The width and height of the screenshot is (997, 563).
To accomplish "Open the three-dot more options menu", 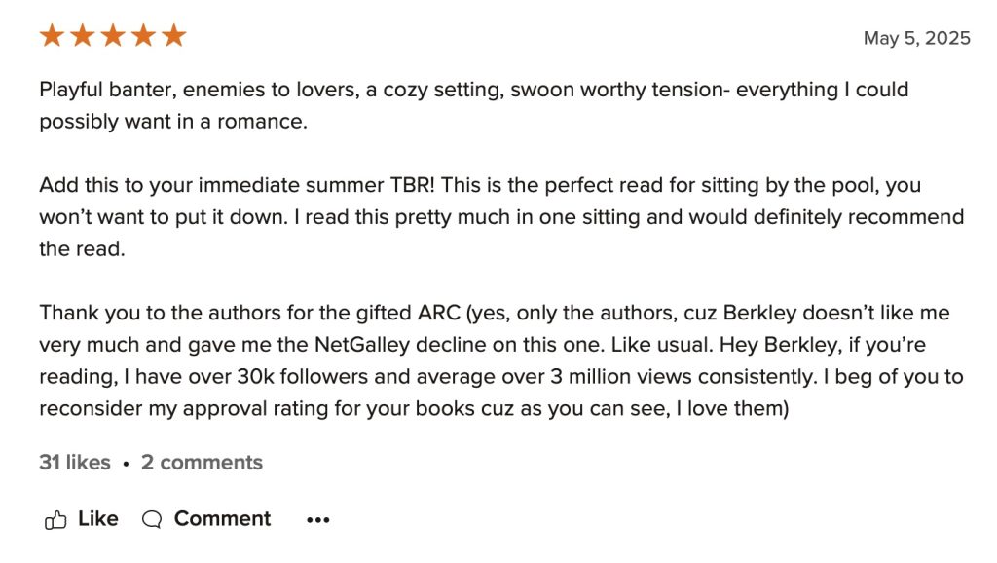I will click(318, 520).
